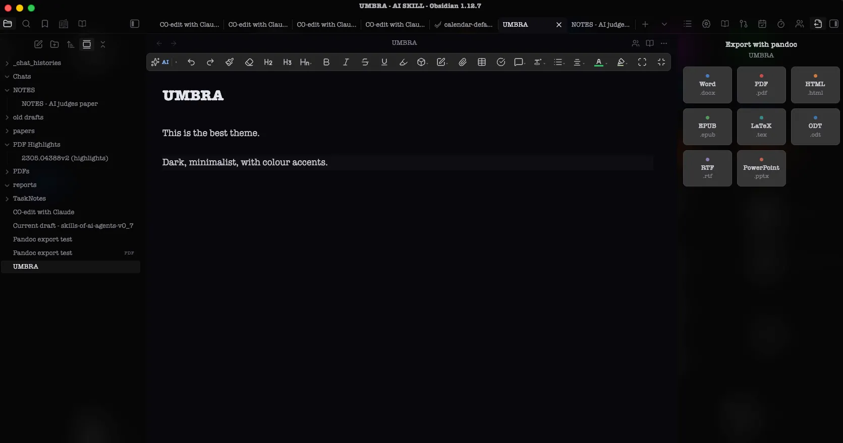Expand the _chat_histories folder
Screen dimensions: 843x443
[37, 63]
